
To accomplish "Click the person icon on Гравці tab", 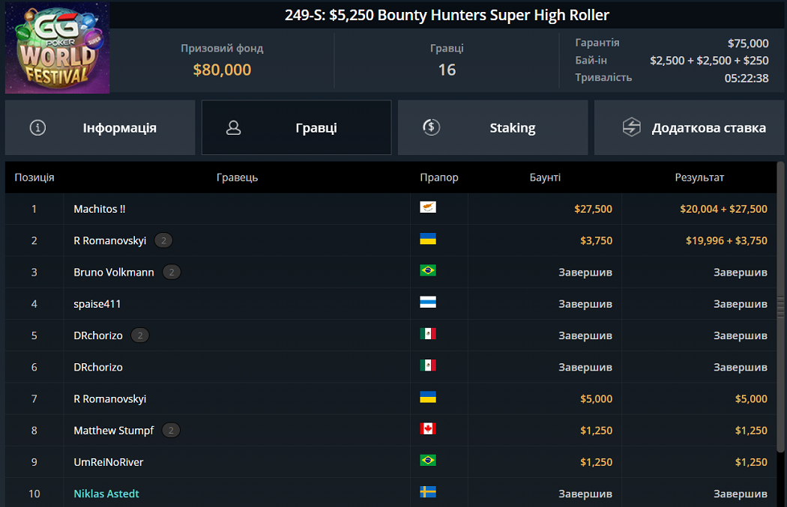I will click(x=233, y=127).
